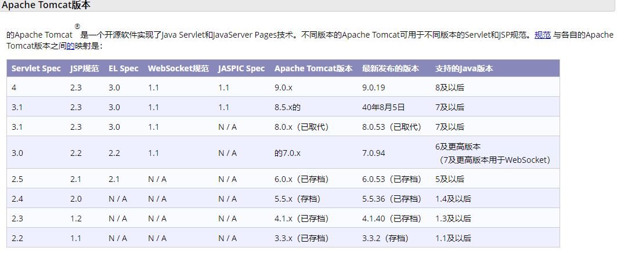Click the 40年8月5日 cell
617x255 pixels.
click(384, 107)
